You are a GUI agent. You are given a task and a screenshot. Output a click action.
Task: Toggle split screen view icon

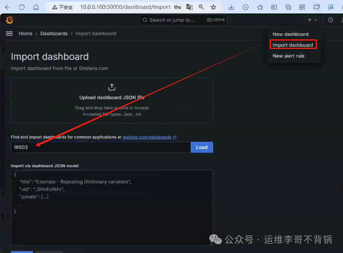(274, 7)
